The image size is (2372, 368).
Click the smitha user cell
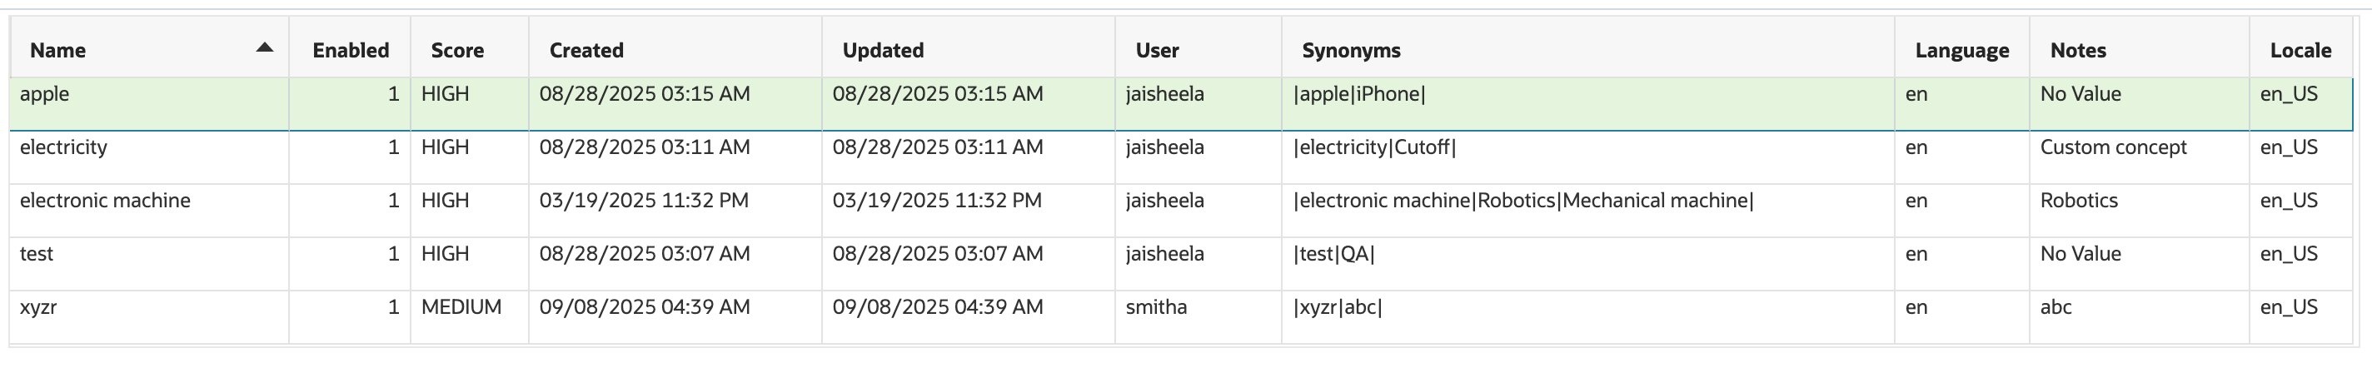1156,307
